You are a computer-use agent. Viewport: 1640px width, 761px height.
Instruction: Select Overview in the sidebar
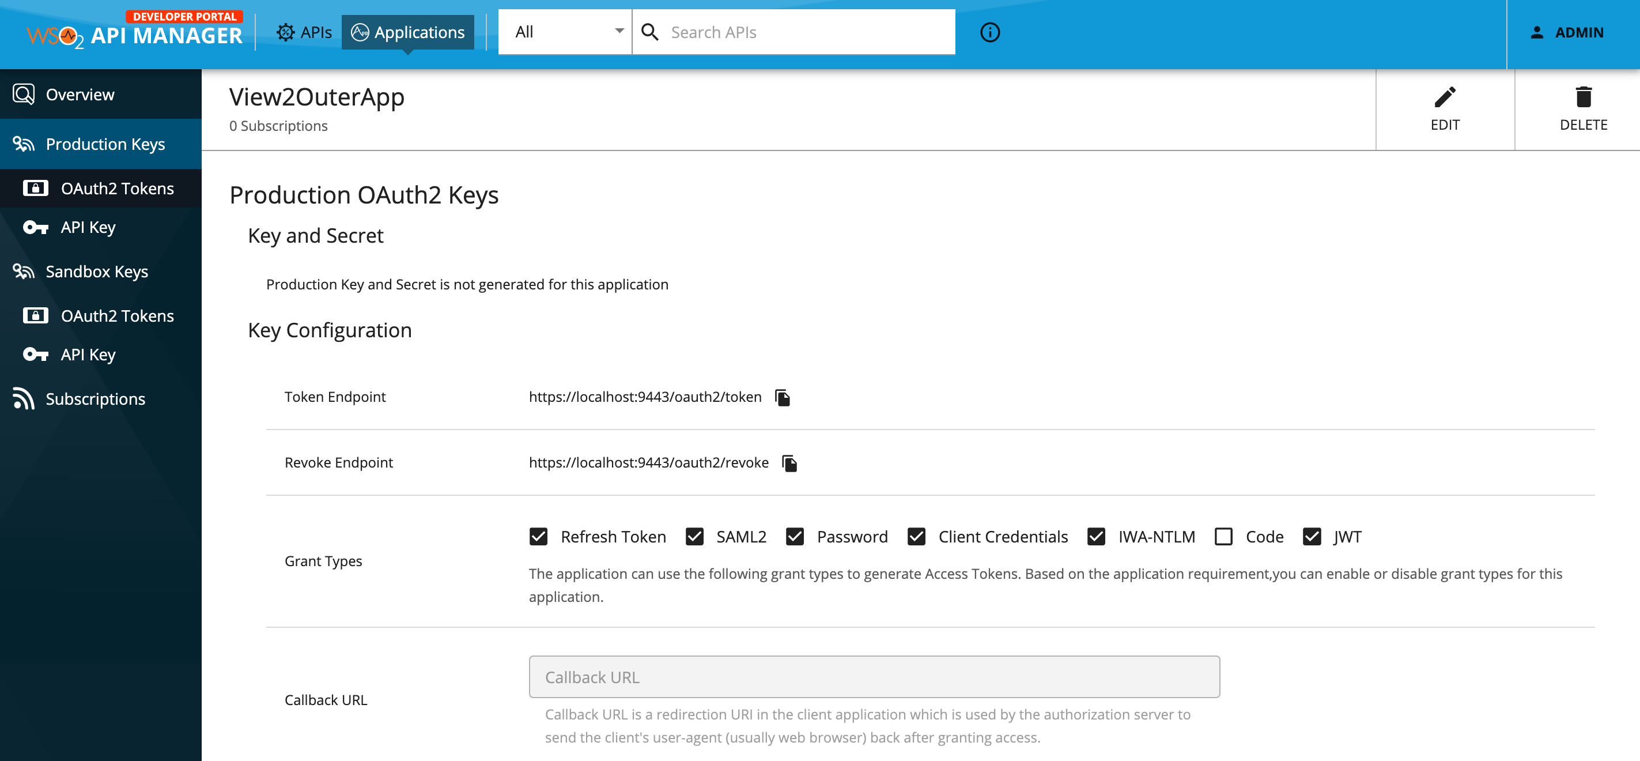coord(101,94)
